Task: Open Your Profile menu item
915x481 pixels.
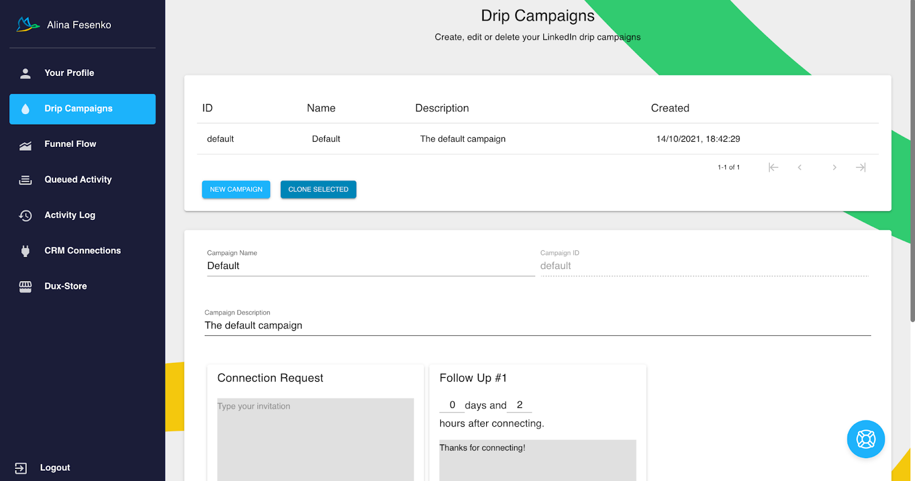Action: (82, 73)
